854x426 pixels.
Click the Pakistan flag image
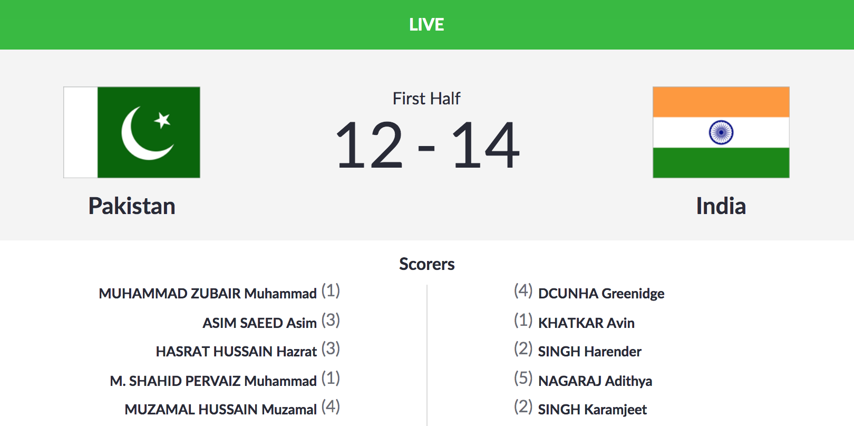point(132,132)
